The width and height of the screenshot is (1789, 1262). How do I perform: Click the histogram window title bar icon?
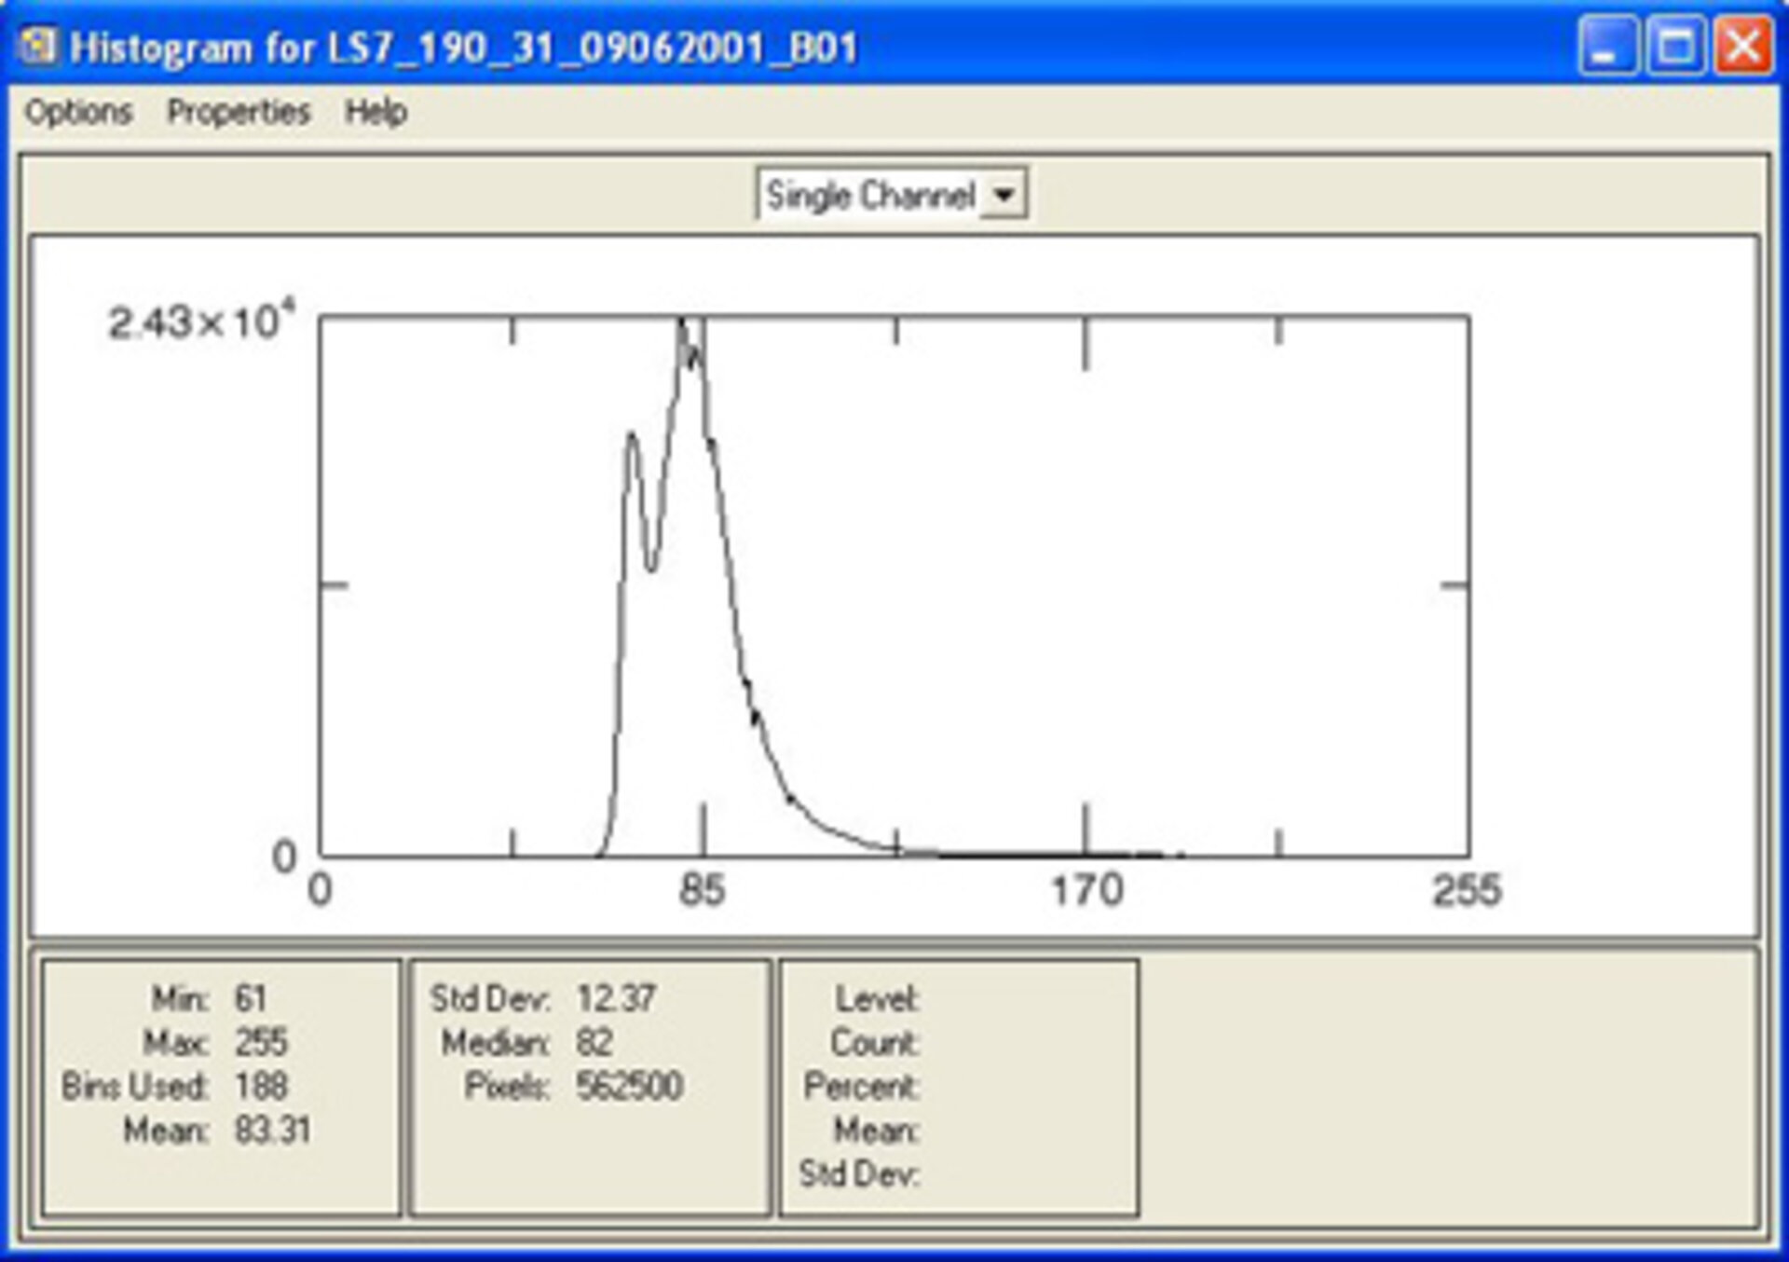(38, 46)
